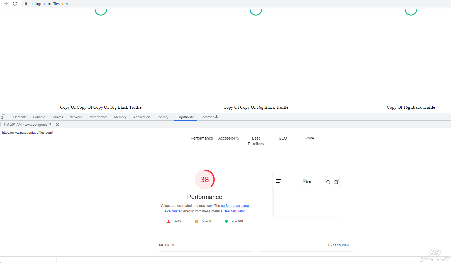Click the padlock site info icon
This screenshot has height=263, width=451.
26,4
